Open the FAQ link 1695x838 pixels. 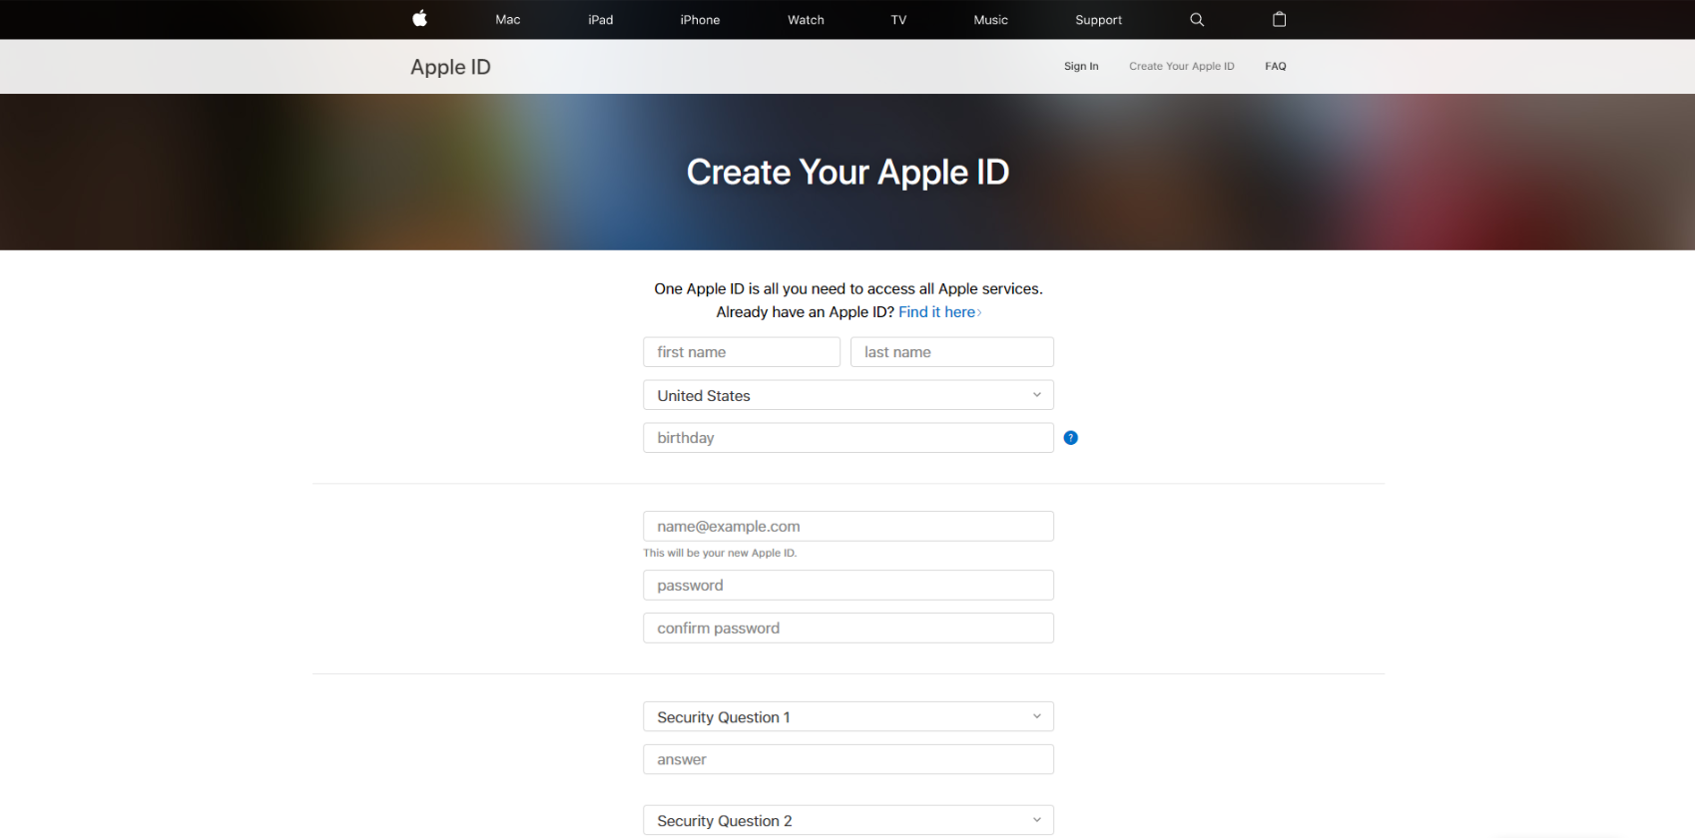[x=1276, y=67]
